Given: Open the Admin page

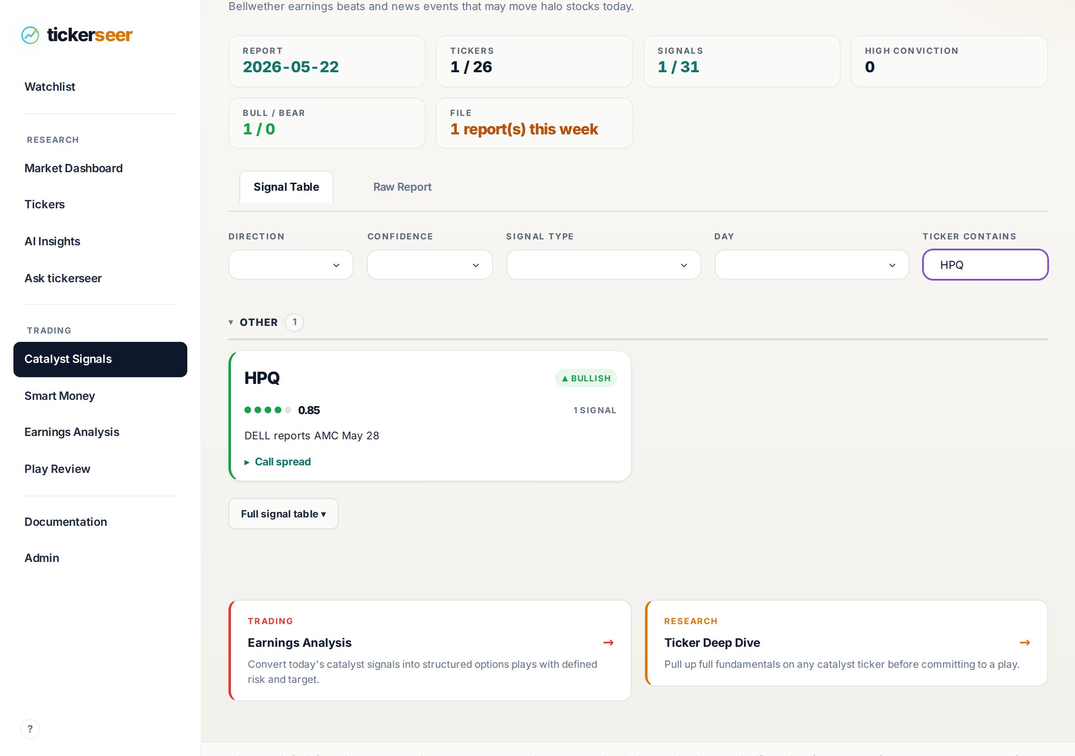Looking at the screenshot, I should (42, 558).
